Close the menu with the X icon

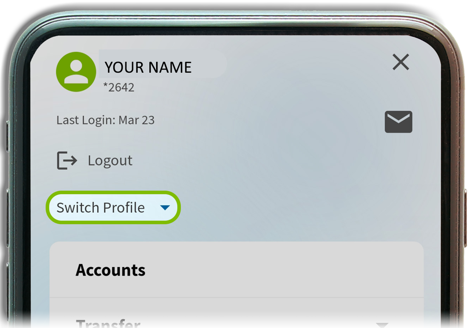[400, 62]
